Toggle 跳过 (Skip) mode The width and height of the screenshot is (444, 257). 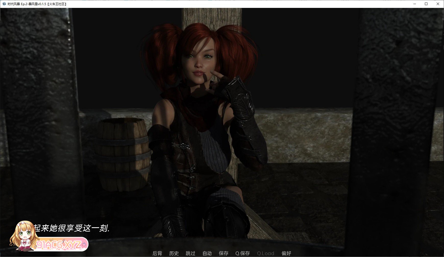[x=191, y=253]
